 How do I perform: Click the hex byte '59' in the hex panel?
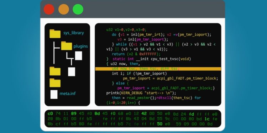pos(179,124)
